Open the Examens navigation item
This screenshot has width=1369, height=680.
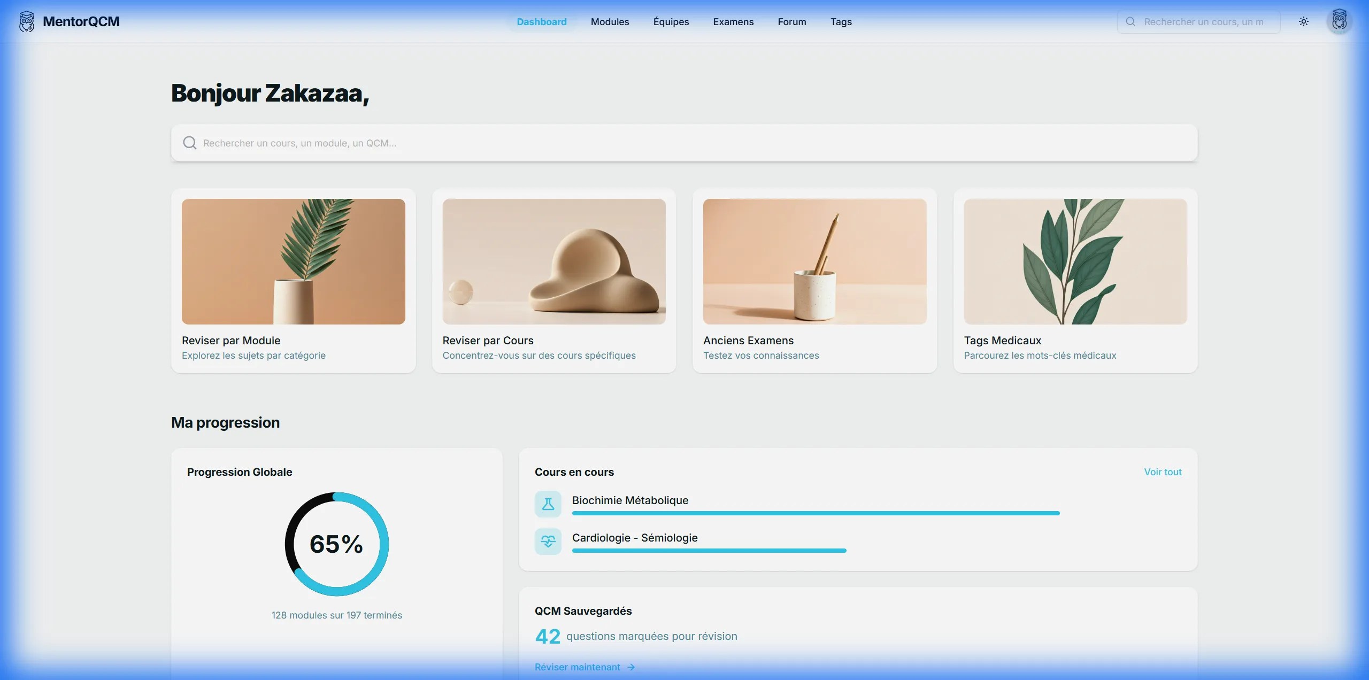733,22
